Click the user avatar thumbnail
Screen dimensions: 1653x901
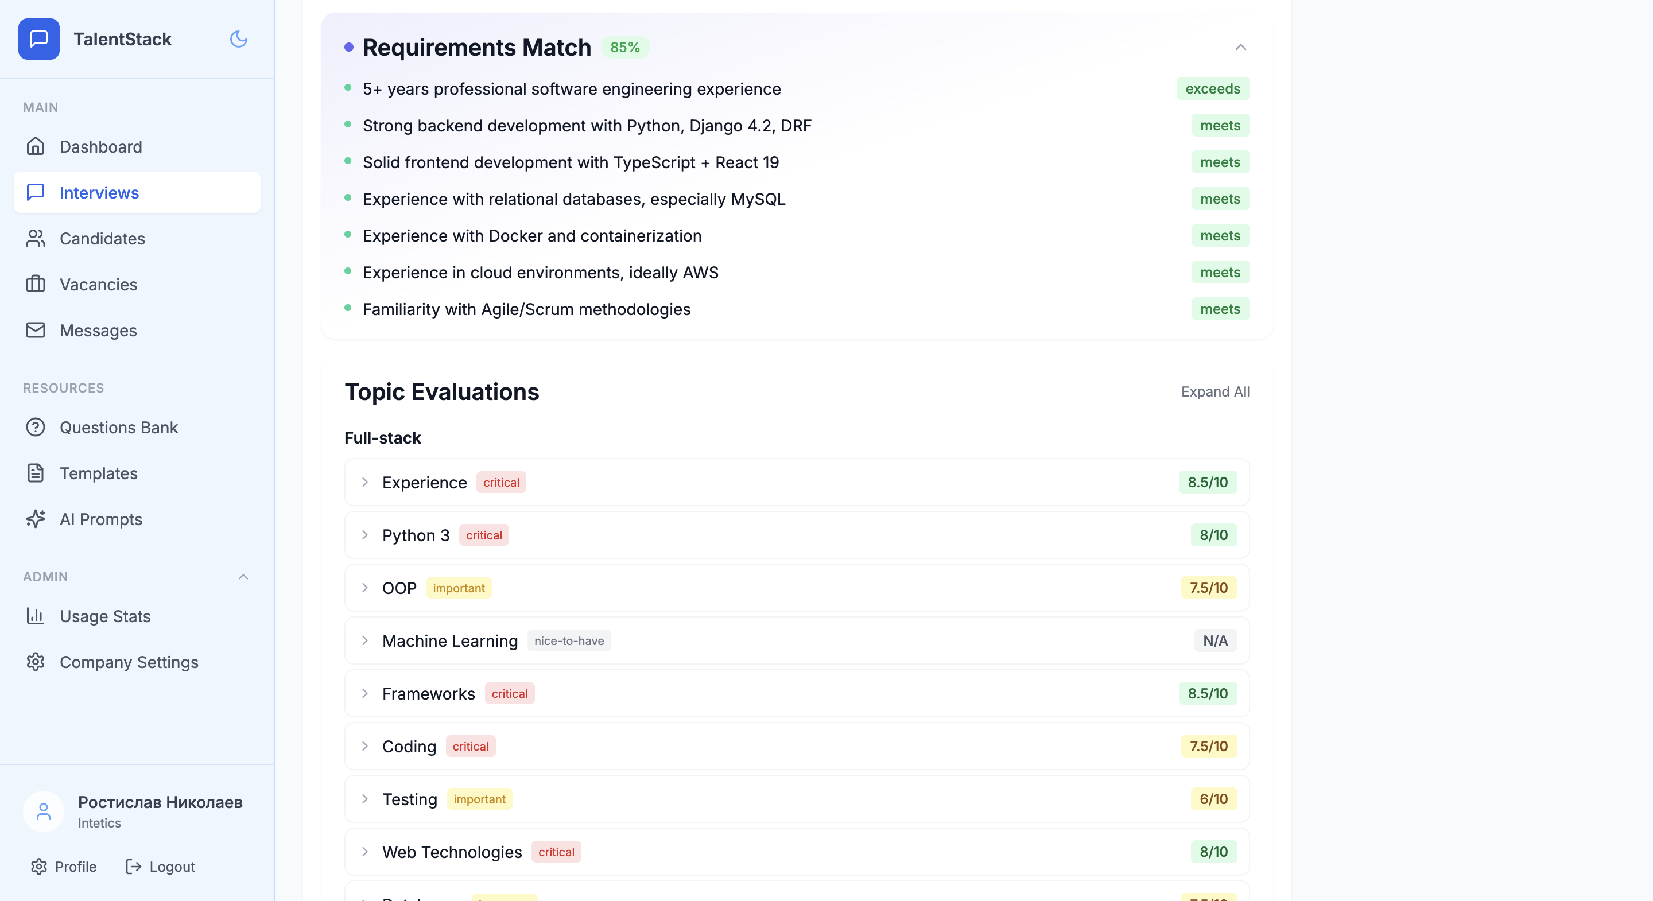point(44,812)
